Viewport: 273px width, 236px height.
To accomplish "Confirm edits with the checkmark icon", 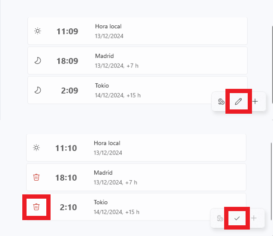I will (x=237, y=218).
